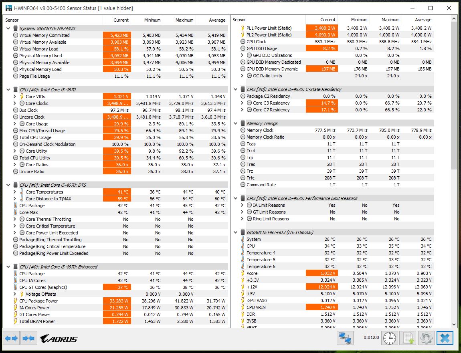Click the circle icon beside Page File Usage
This screenshot has height=353, width=461.
(16, 76)
